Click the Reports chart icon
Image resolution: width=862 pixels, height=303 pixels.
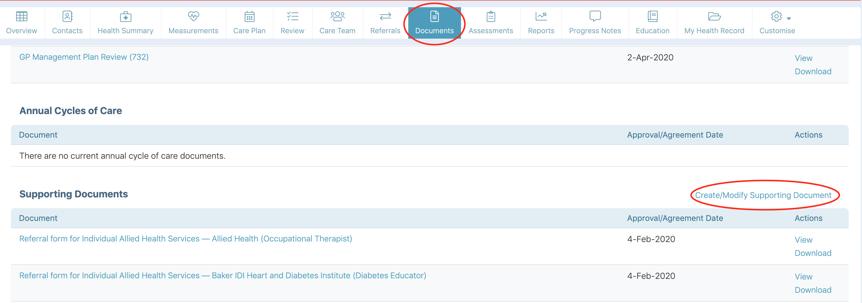(541, 16)
